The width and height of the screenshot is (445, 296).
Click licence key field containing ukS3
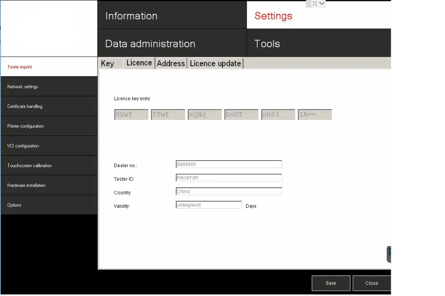coord(278,115)
